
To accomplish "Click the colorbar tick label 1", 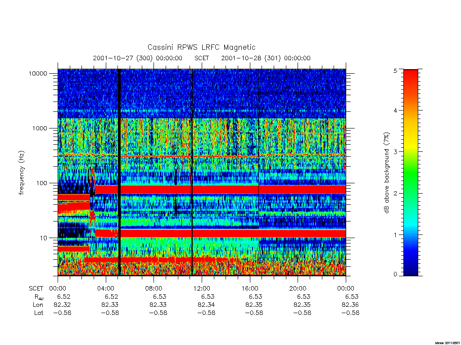I will (395, 234).
